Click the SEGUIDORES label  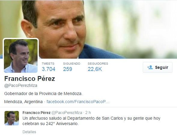pos(98,63)
